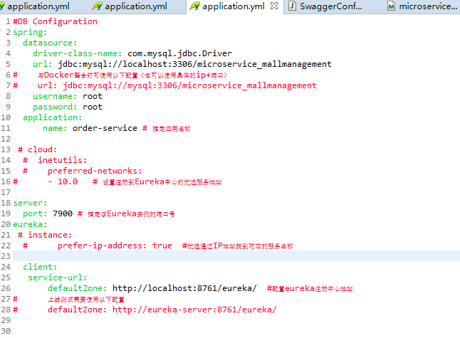Place cursor on empty highlighted line 23

coord(236,256)
